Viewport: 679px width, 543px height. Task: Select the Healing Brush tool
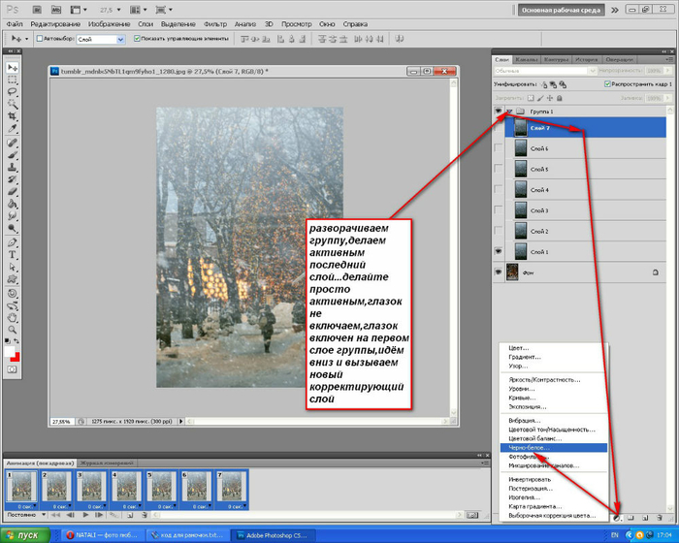12,143
